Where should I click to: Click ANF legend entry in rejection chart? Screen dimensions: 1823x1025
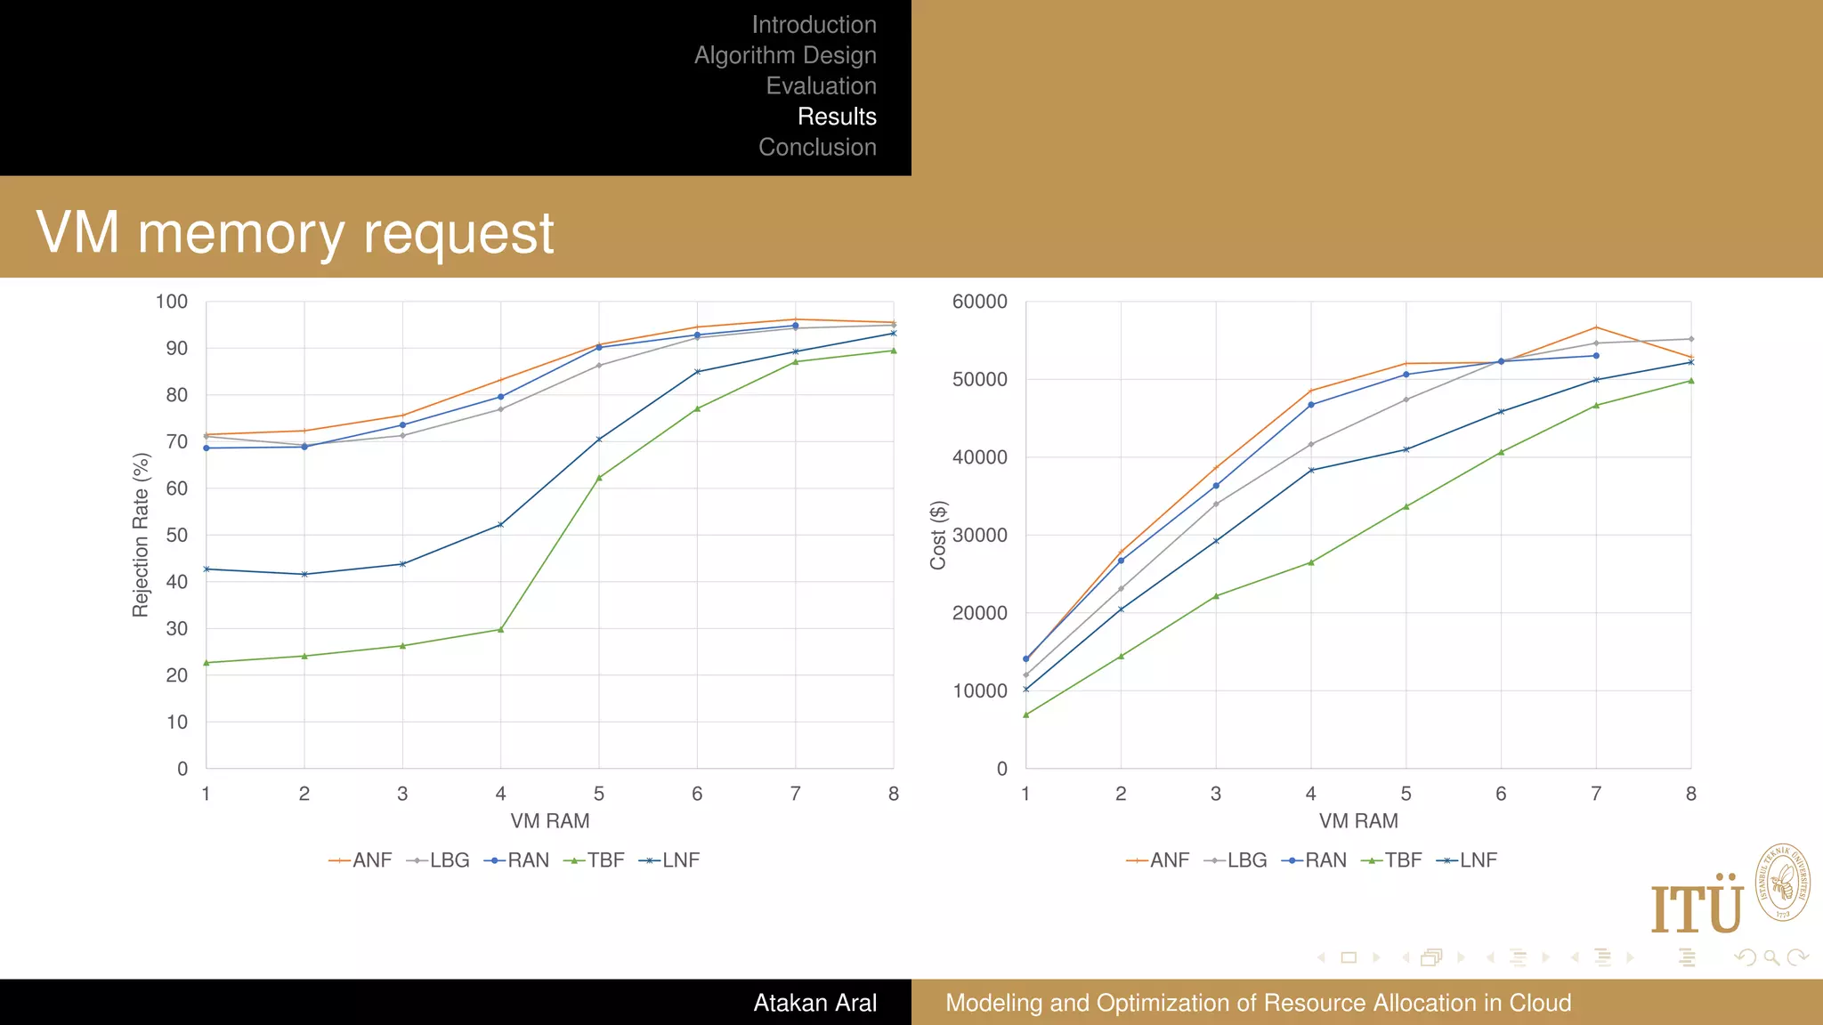360,860
